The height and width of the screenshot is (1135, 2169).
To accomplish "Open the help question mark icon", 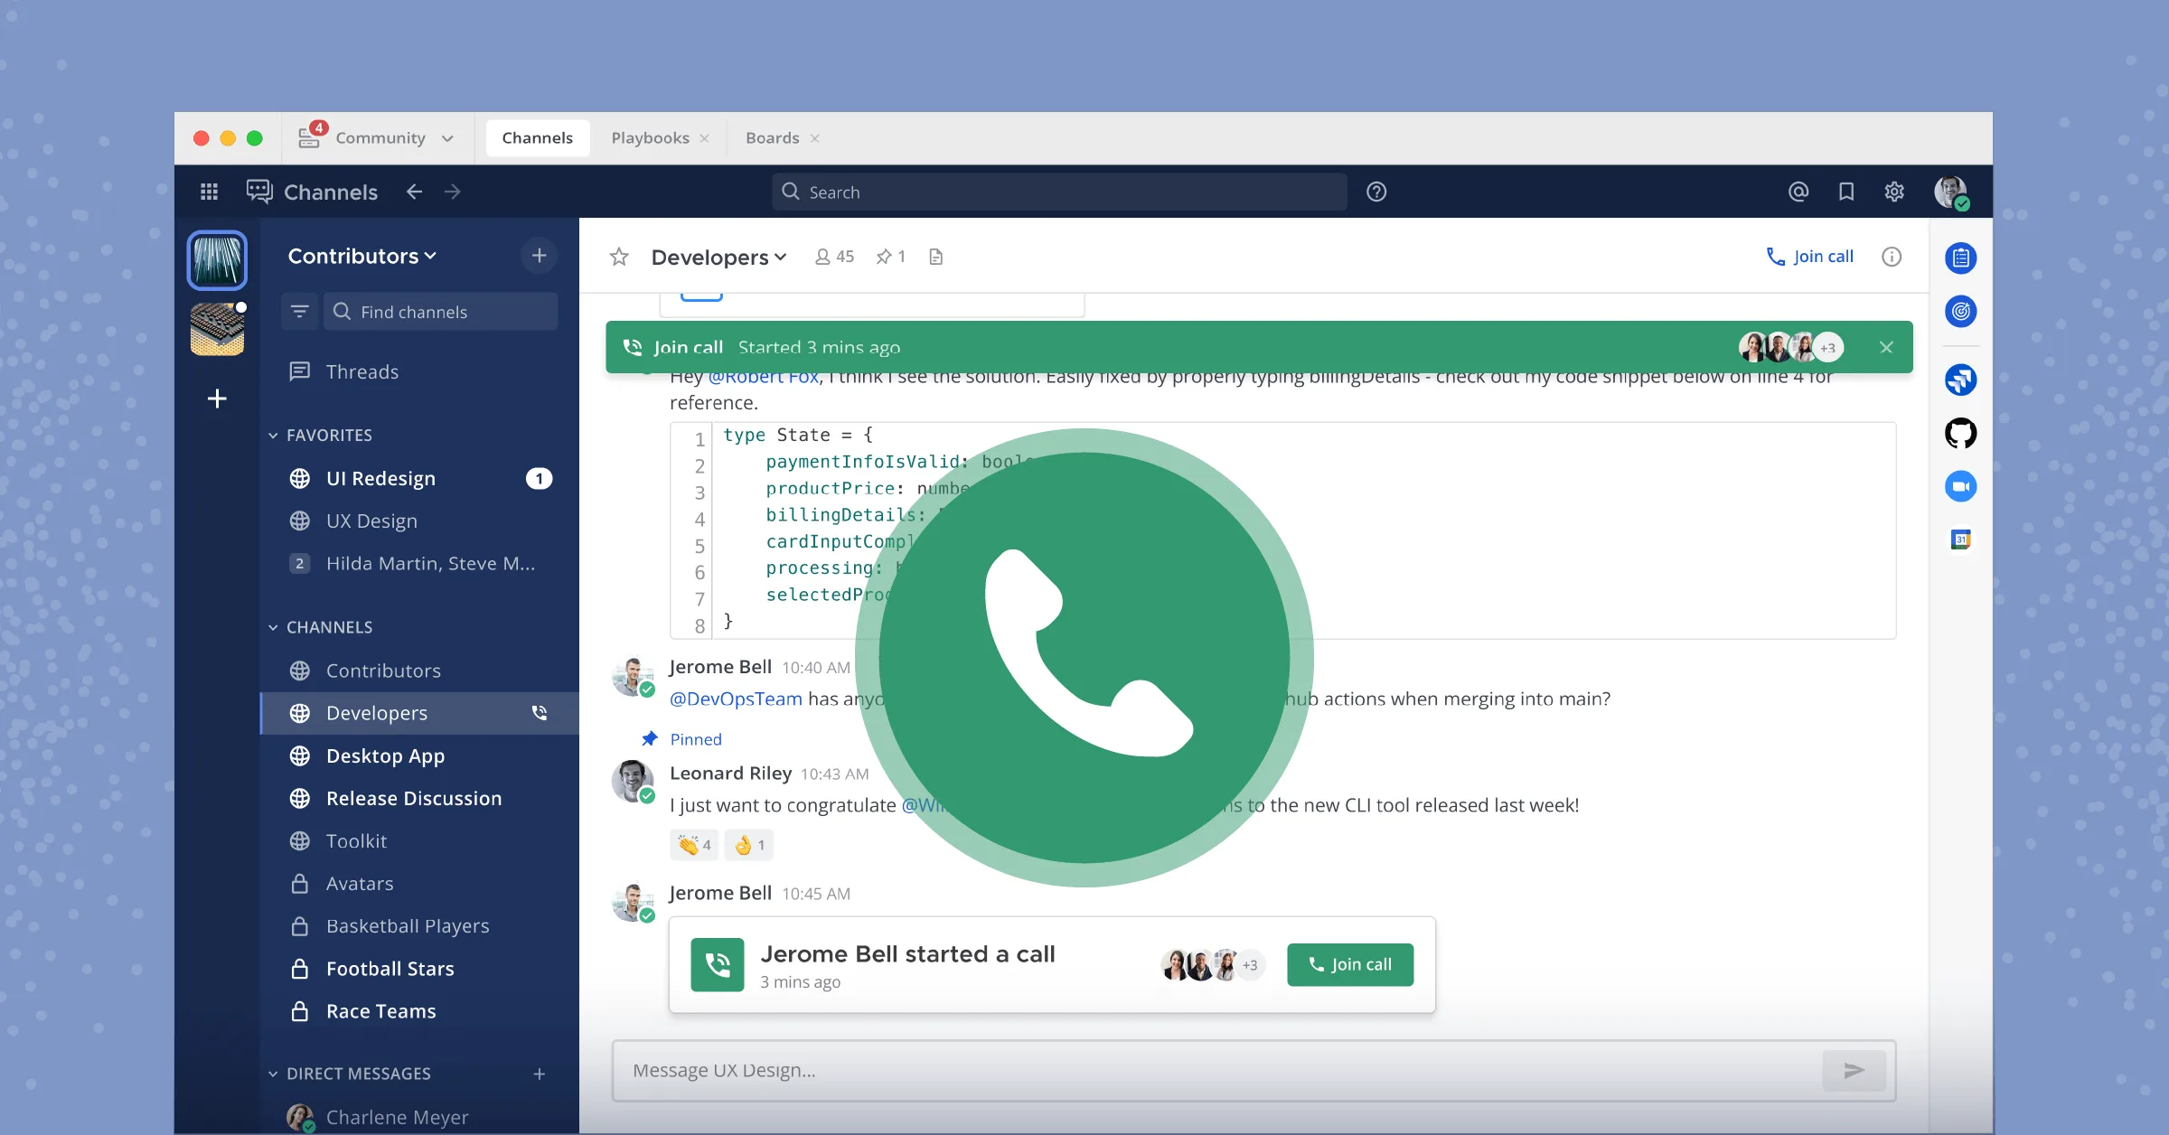I will pyautogui.click(x=1376, y=192).
